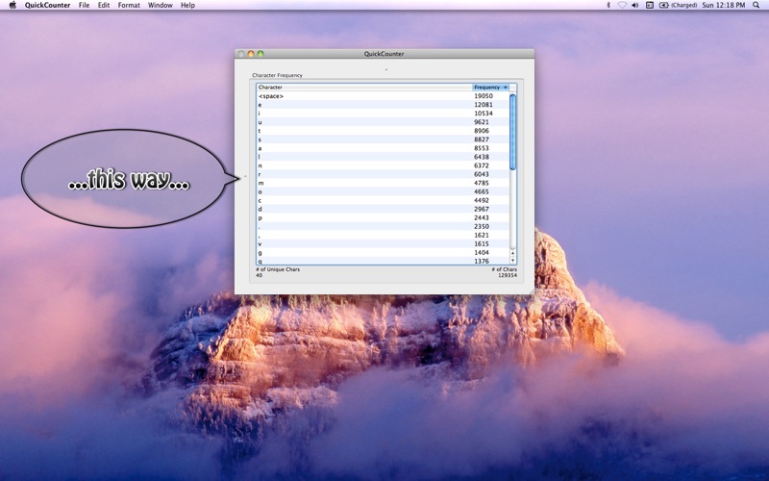This screenshot has width=769, height=481.
Task: Click the frequency value 4665
Action: pyautogui.click(x=482, y=191)
